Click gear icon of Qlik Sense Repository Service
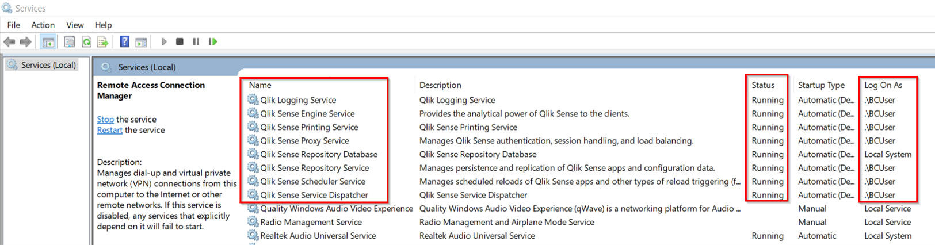935x245 pixels. pos(253,168)
